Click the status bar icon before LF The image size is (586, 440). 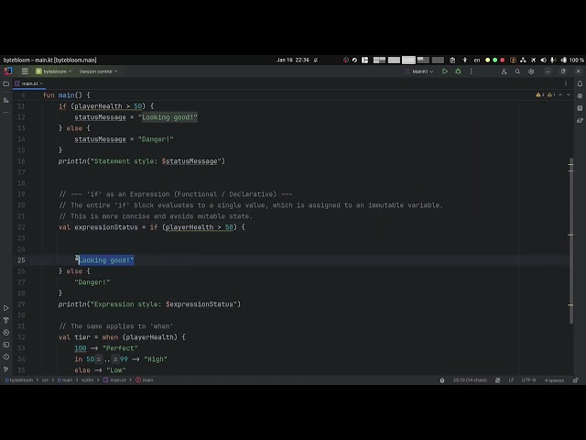click(497, 380)
